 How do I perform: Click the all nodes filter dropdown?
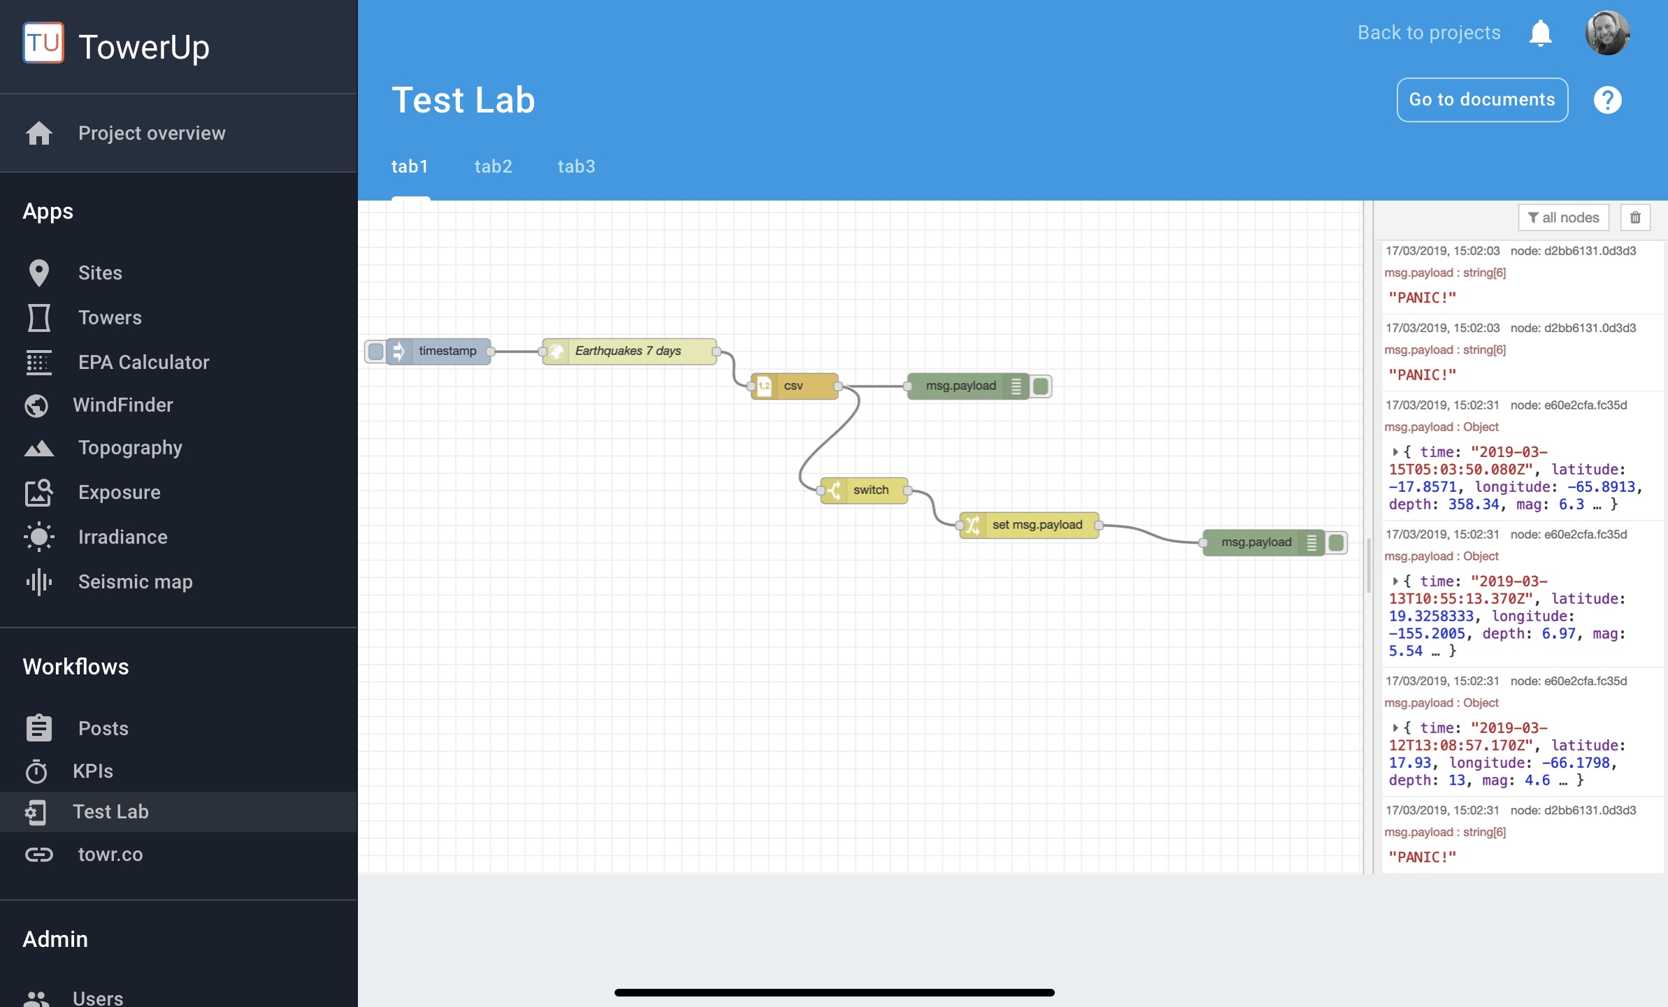pos(1563,218)
